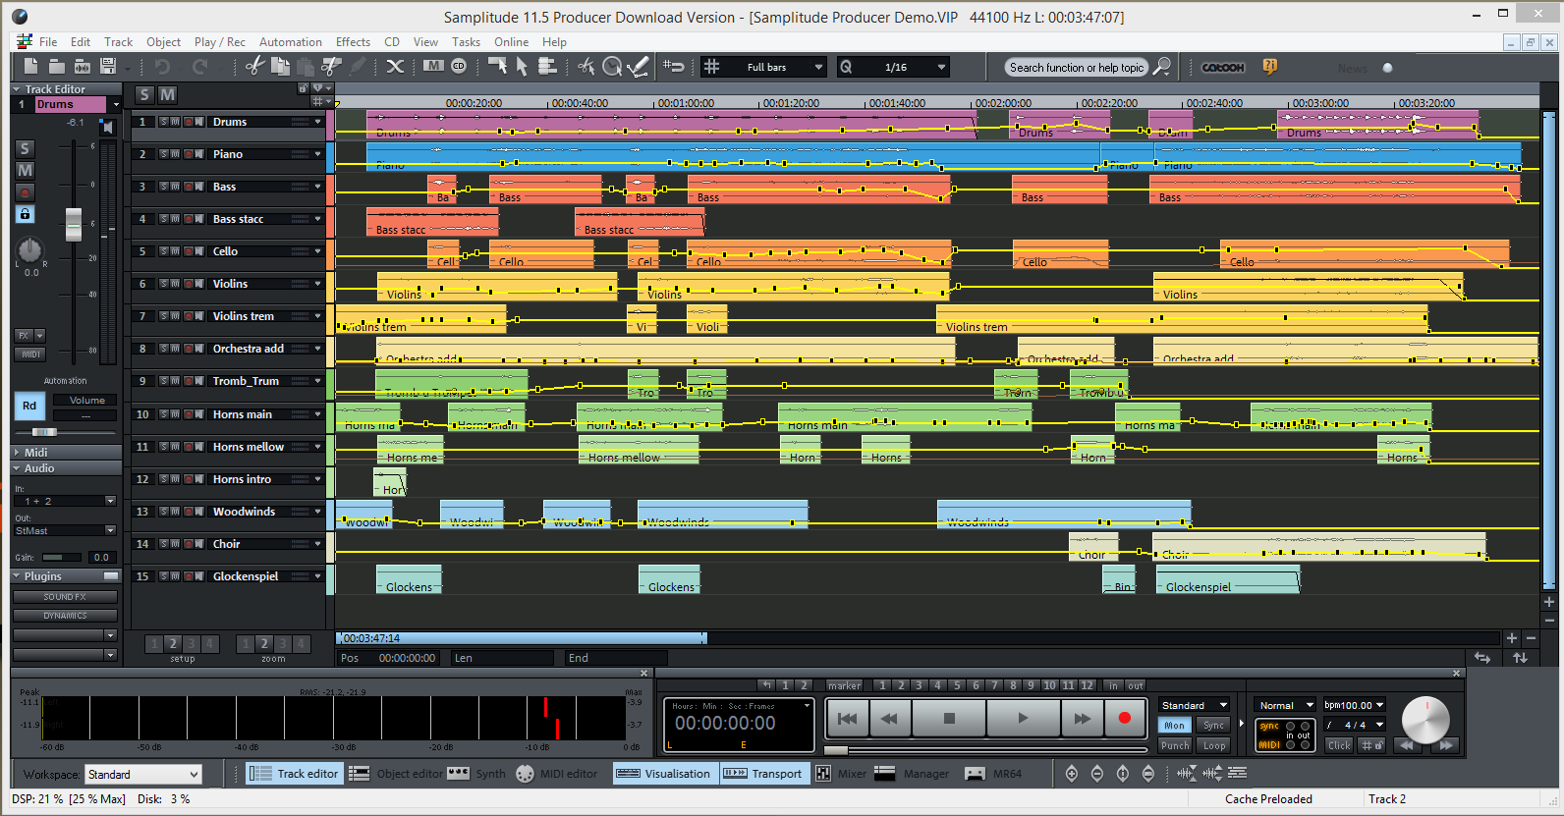
Task: Open the 4/4 time signature dropdown
Action: point(1355,725)
